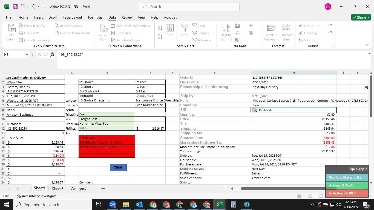
Task: Open Calculator from the taskbar
Action: (233, 205)
